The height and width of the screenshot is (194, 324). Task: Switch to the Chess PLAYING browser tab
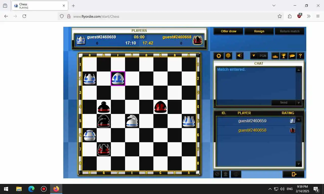[x=39, y=6]
